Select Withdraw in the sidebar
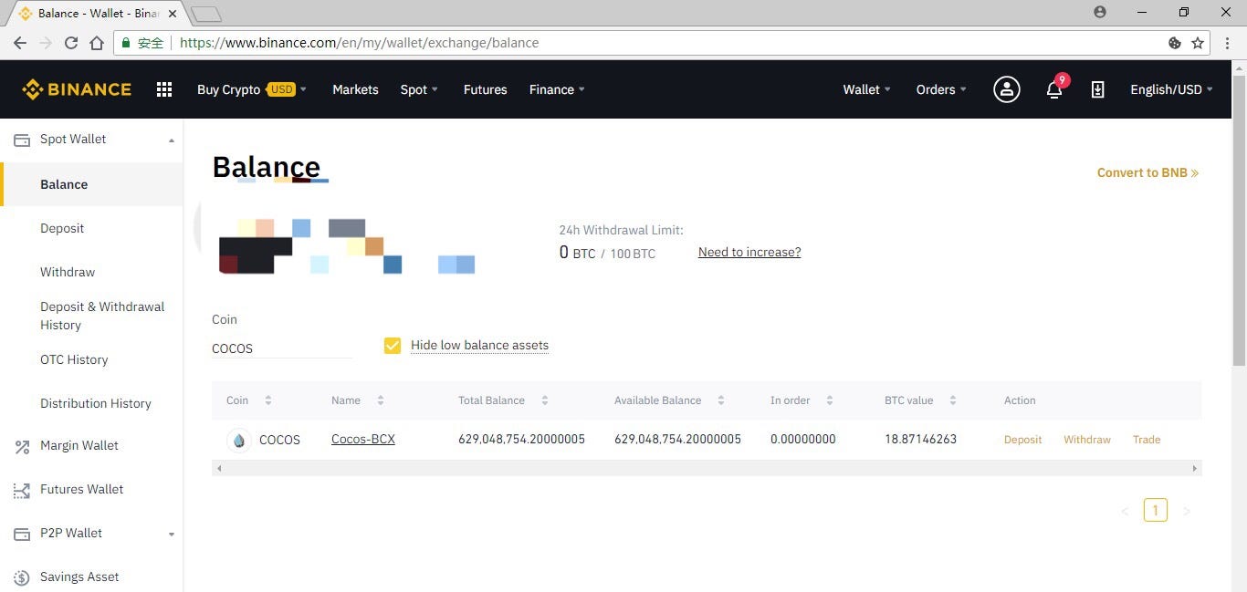 click(68, 272)
